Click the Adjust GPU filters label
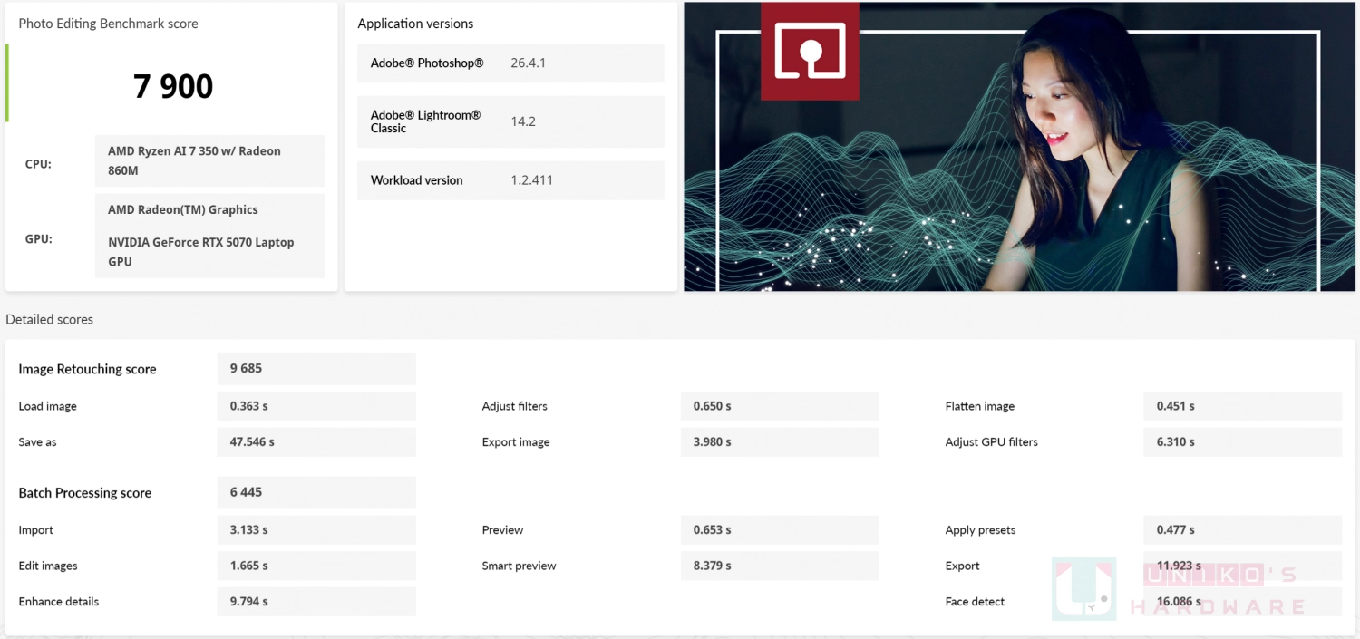1360x639 pixels. click(x=991, y=442)
